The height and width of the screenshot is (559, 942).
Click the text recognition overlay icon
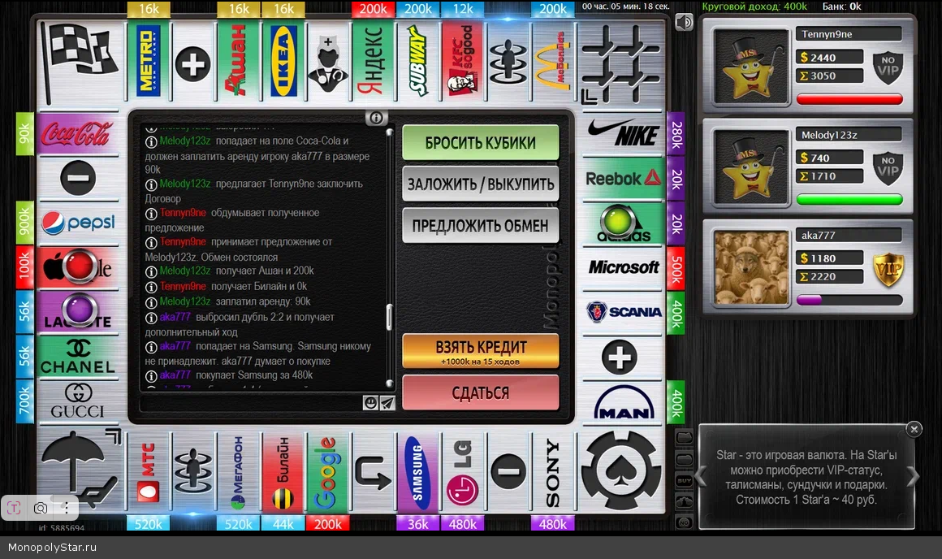click(15, 508)
